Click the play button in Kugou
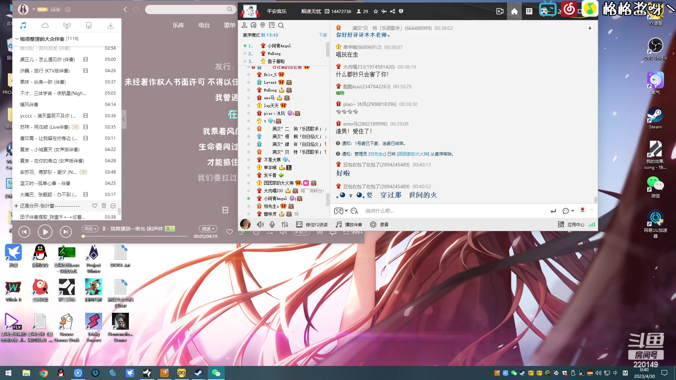 click(x=45, y=232)
